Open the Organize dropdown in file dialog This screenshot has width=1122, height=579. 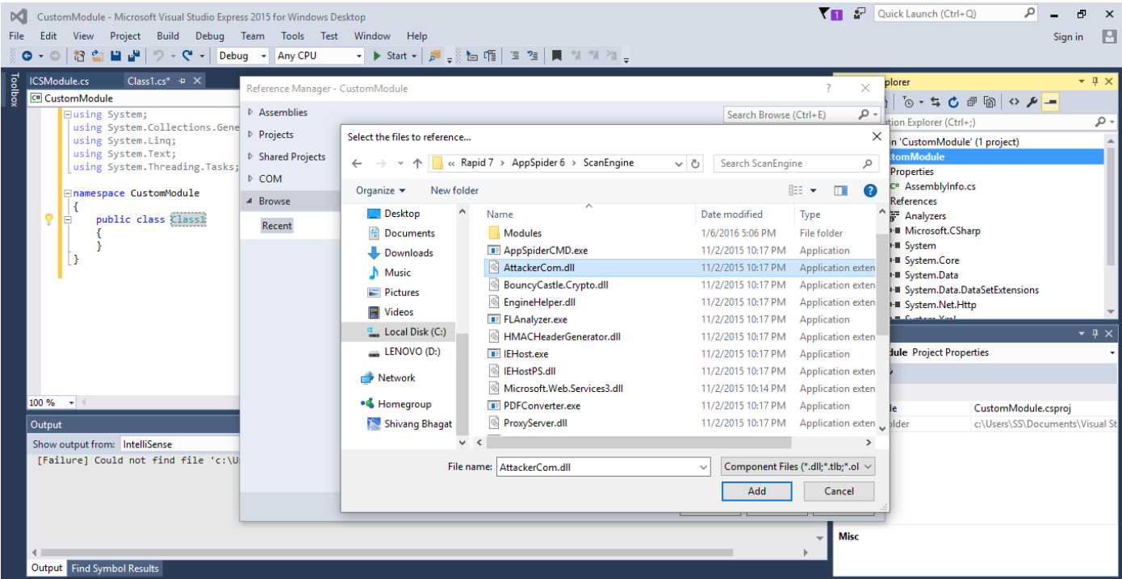click(381, 190)
